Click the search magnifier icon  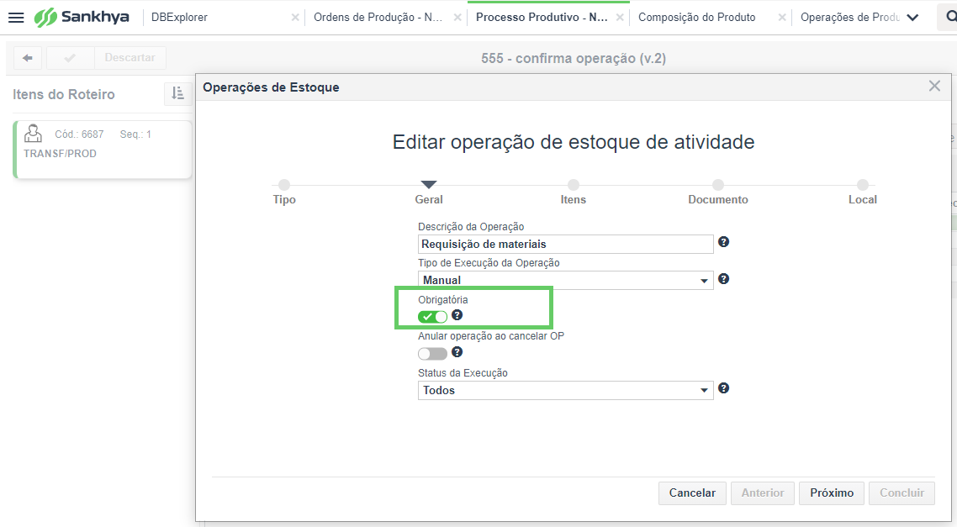(949, 17)
